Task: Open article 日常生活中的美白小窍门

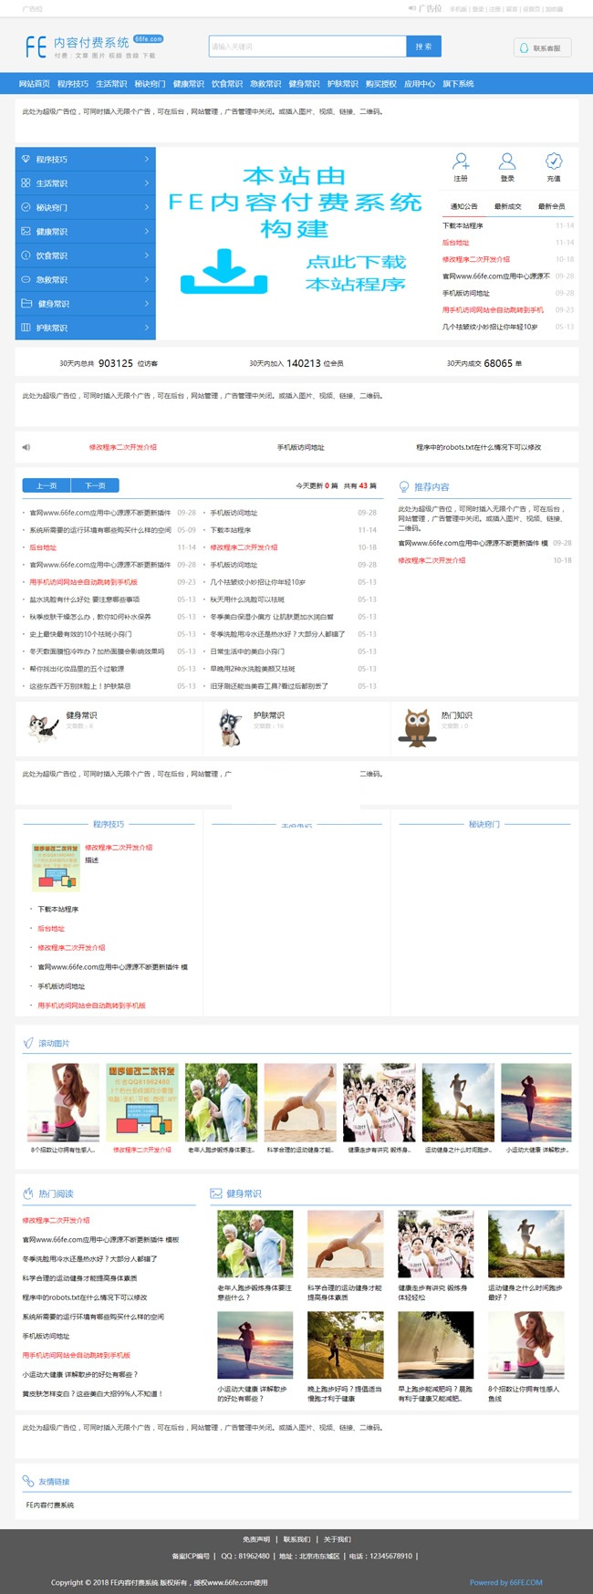Action: 247,651
